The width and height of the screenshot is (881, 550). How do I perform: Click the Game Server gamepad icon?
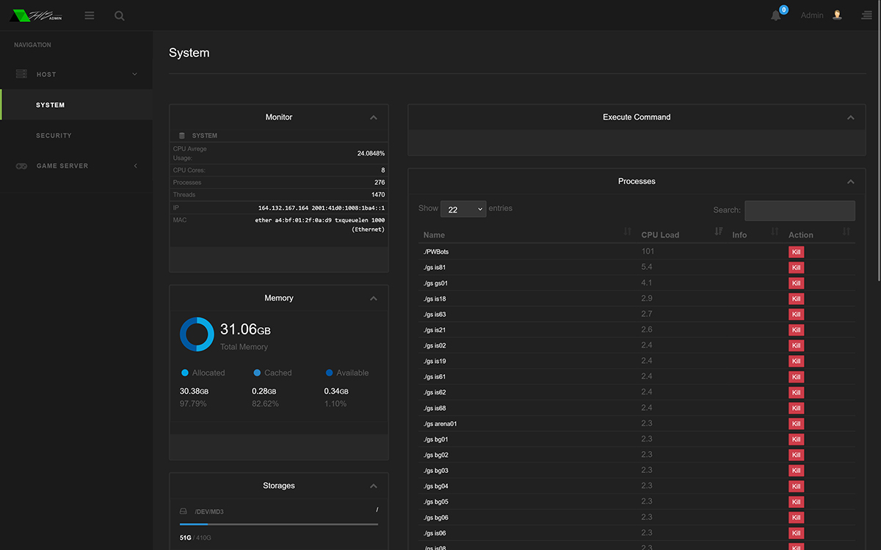[x=22, y=166]
